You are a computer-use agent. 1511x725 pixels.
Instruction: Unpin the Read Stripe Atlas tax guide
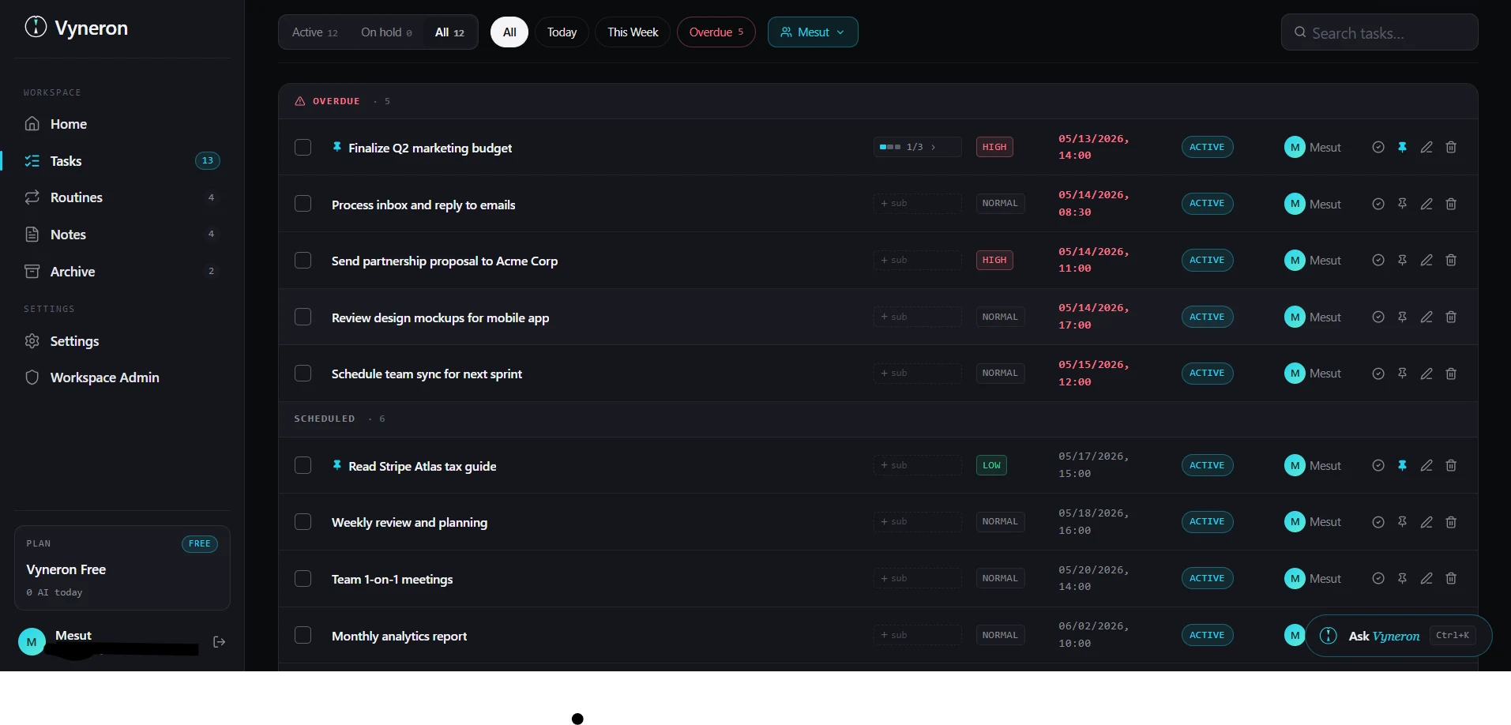pos(1402,466)
